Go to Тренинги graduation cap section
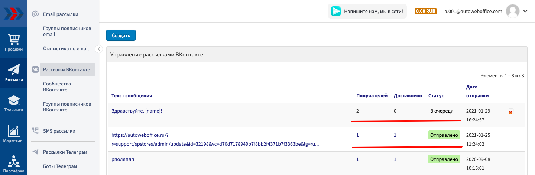This screenshot has height=175, width=535. tap(14, 104)
